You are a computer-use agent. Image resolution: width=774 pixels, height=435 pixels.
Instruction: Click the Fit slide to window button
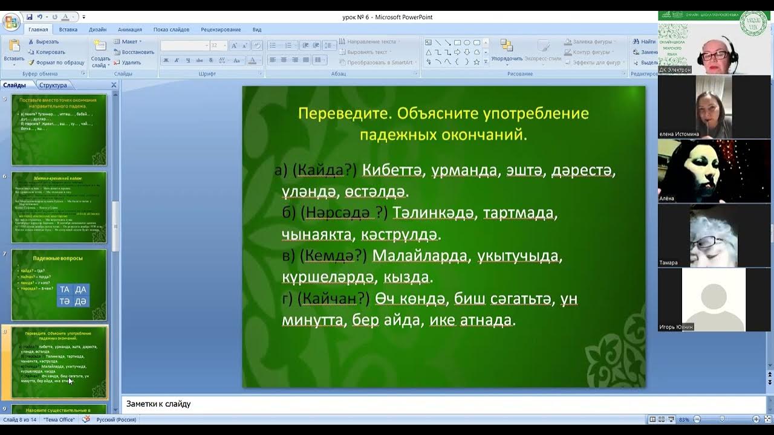[767, 419]
